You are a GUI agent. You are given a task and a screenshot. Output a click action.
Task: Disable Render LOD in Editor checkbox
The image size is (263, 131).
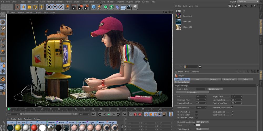click(232, 107)
